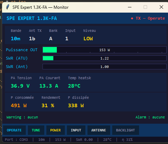
Task: Click "Port : COM3" in status bar
Action: (x=16, y=140)
